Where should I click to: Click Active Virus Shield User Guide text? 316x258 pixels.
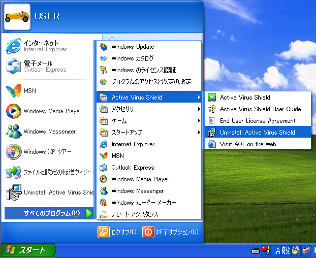[x=261, y=109]
